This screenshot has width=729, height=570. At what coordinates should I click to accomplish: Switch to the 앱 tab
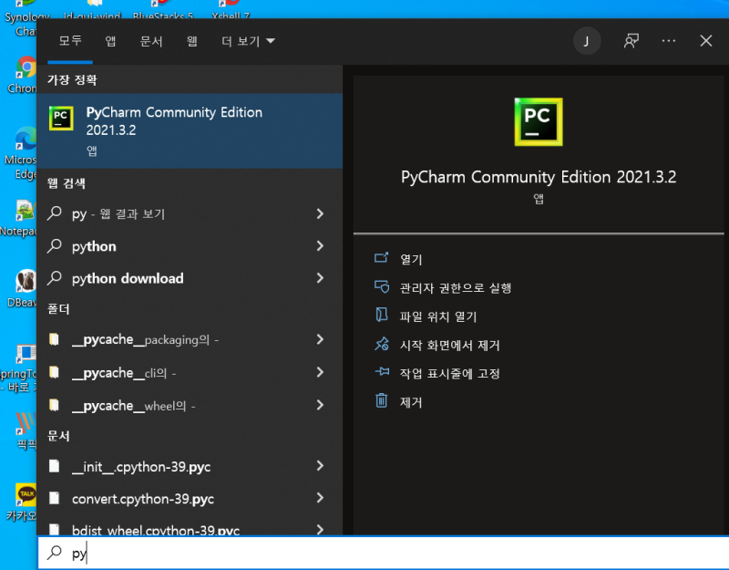click(x=110, y=41)
